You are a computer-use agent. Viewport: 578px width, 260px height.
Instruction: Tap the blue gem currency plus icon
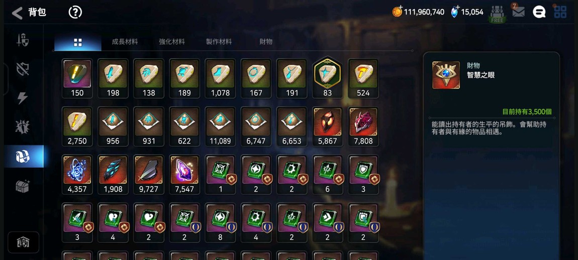pos(455,12)
